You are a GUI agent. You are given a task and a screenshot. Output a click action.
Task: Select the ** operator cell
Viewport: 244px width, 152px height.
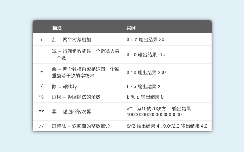click(41, 111)
